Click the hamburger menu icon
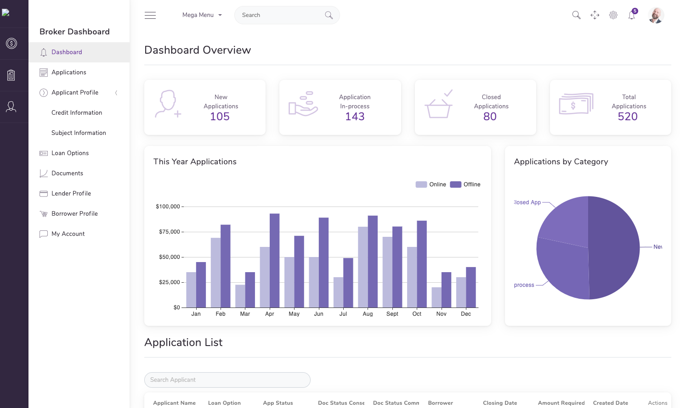Image resolution: width=680 pixels, height=408 pixels. coord(150,15)
